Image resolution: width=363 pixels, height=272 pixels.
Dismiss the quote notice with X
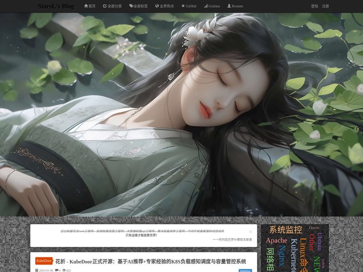[x=251, y=232]
